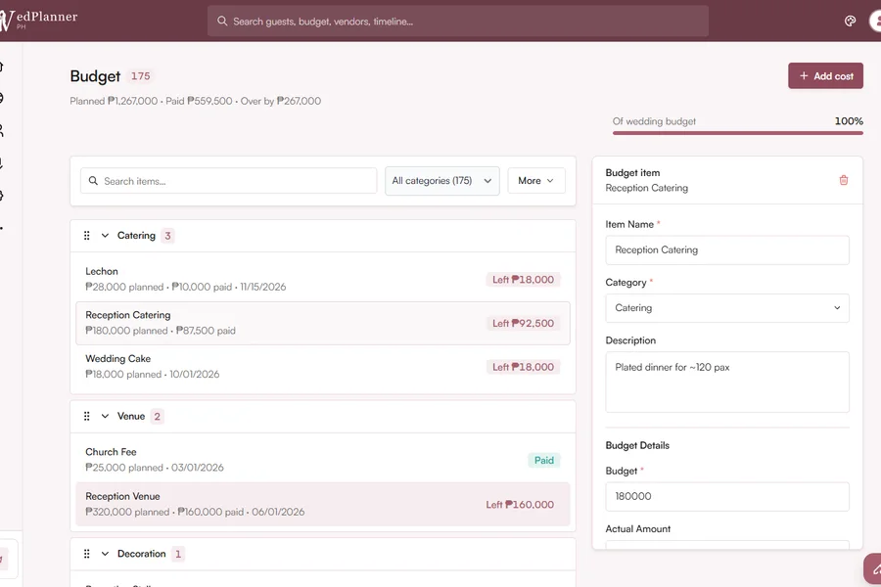Click the Paid badge on Church Fee
Viewport: 881px width, 587px height.
pos(544,460)
